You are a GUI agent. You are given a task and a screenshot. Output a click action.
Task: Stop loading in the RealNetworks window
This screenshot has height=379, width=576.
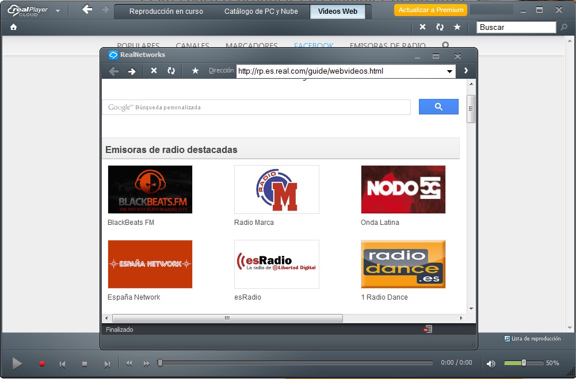point(154,71)
